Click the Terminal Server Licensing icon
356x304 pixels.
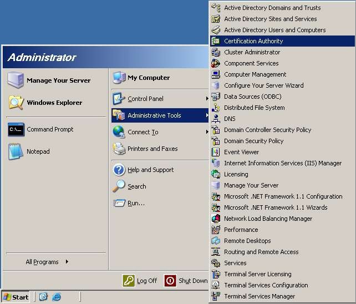click(216, 274)
